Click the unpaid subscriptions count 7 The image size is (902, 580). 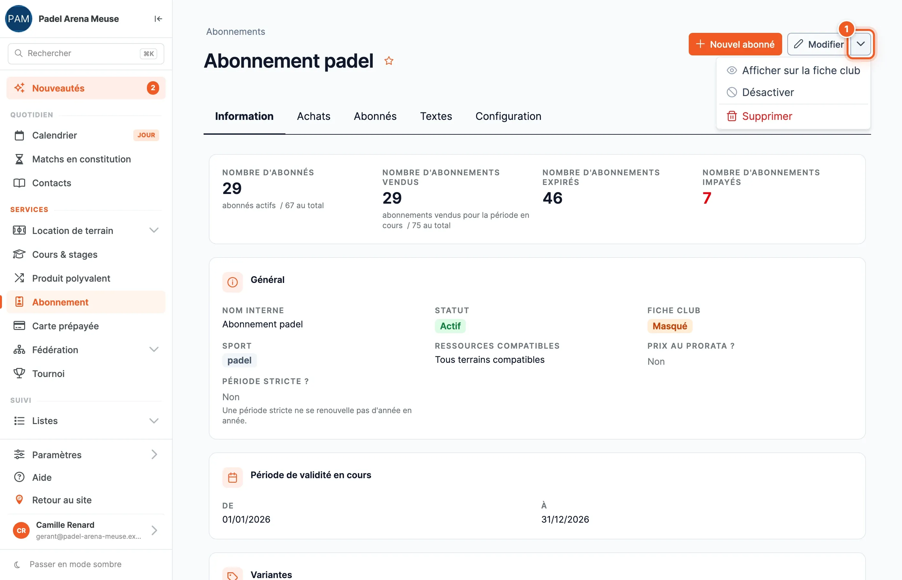point(706,198)
